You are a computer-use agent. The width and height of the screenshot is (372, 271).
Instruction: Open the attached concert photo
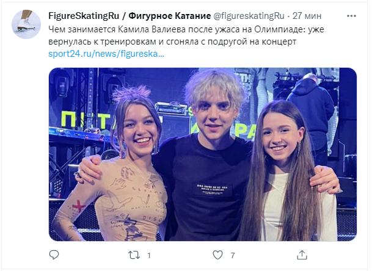[x=203, y=154]
